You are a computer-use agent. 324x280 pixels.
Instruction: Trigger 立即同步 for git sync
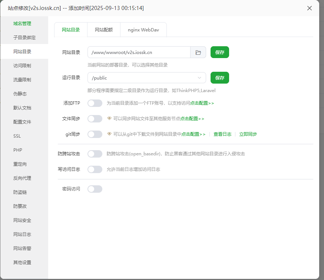pyautogui.click(x=248, y=134)
